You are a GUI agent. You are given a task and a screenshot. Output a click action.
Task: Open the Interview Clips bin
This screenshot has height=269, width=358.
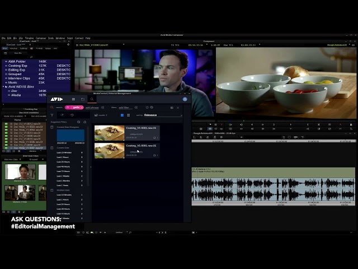tap(19, 78)
